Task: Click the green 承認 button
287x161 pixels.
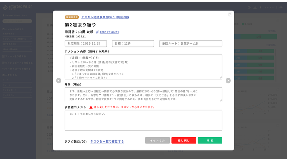Action: [x=210, y=140]
